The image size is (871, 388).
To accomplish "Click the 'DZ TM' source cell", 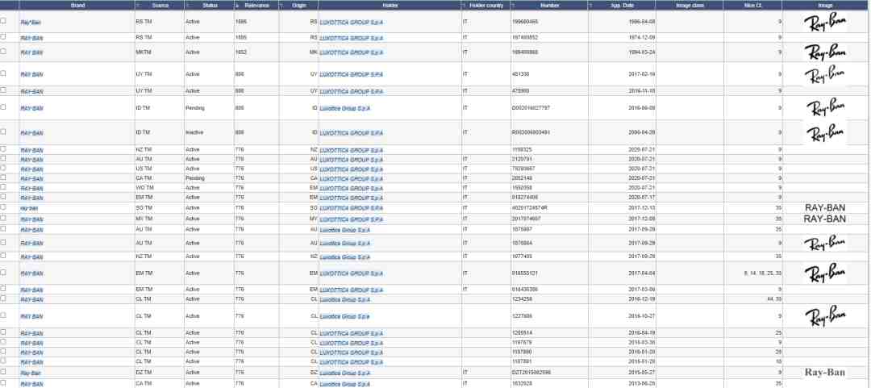I will coord(144,373).
